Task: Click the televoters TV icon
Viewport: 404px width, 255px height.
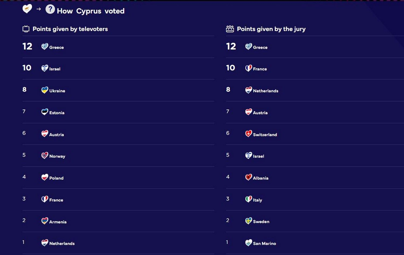Action: coord(26,29)
